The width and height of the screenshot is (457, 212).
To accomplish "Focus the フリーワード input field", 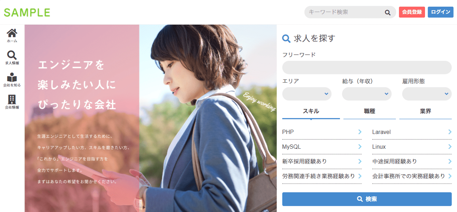I will (x=367, y=67).
